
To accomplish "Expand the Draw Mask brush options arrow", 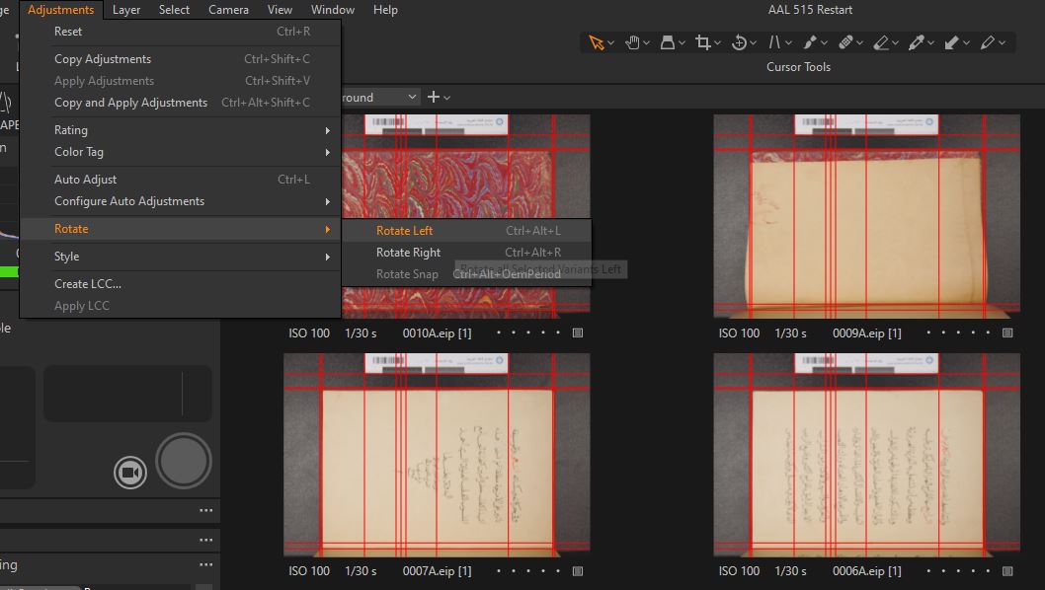I will [825, 43].
